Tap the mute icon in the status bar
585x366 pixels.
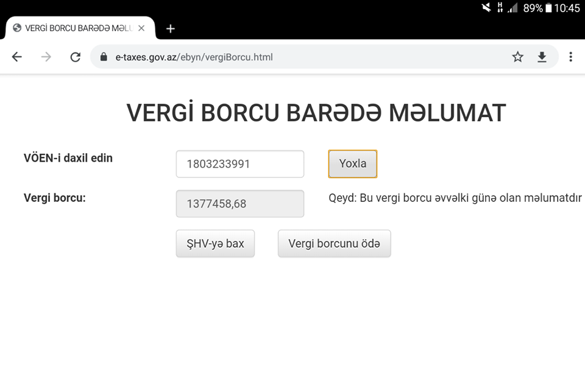point(486,8)
